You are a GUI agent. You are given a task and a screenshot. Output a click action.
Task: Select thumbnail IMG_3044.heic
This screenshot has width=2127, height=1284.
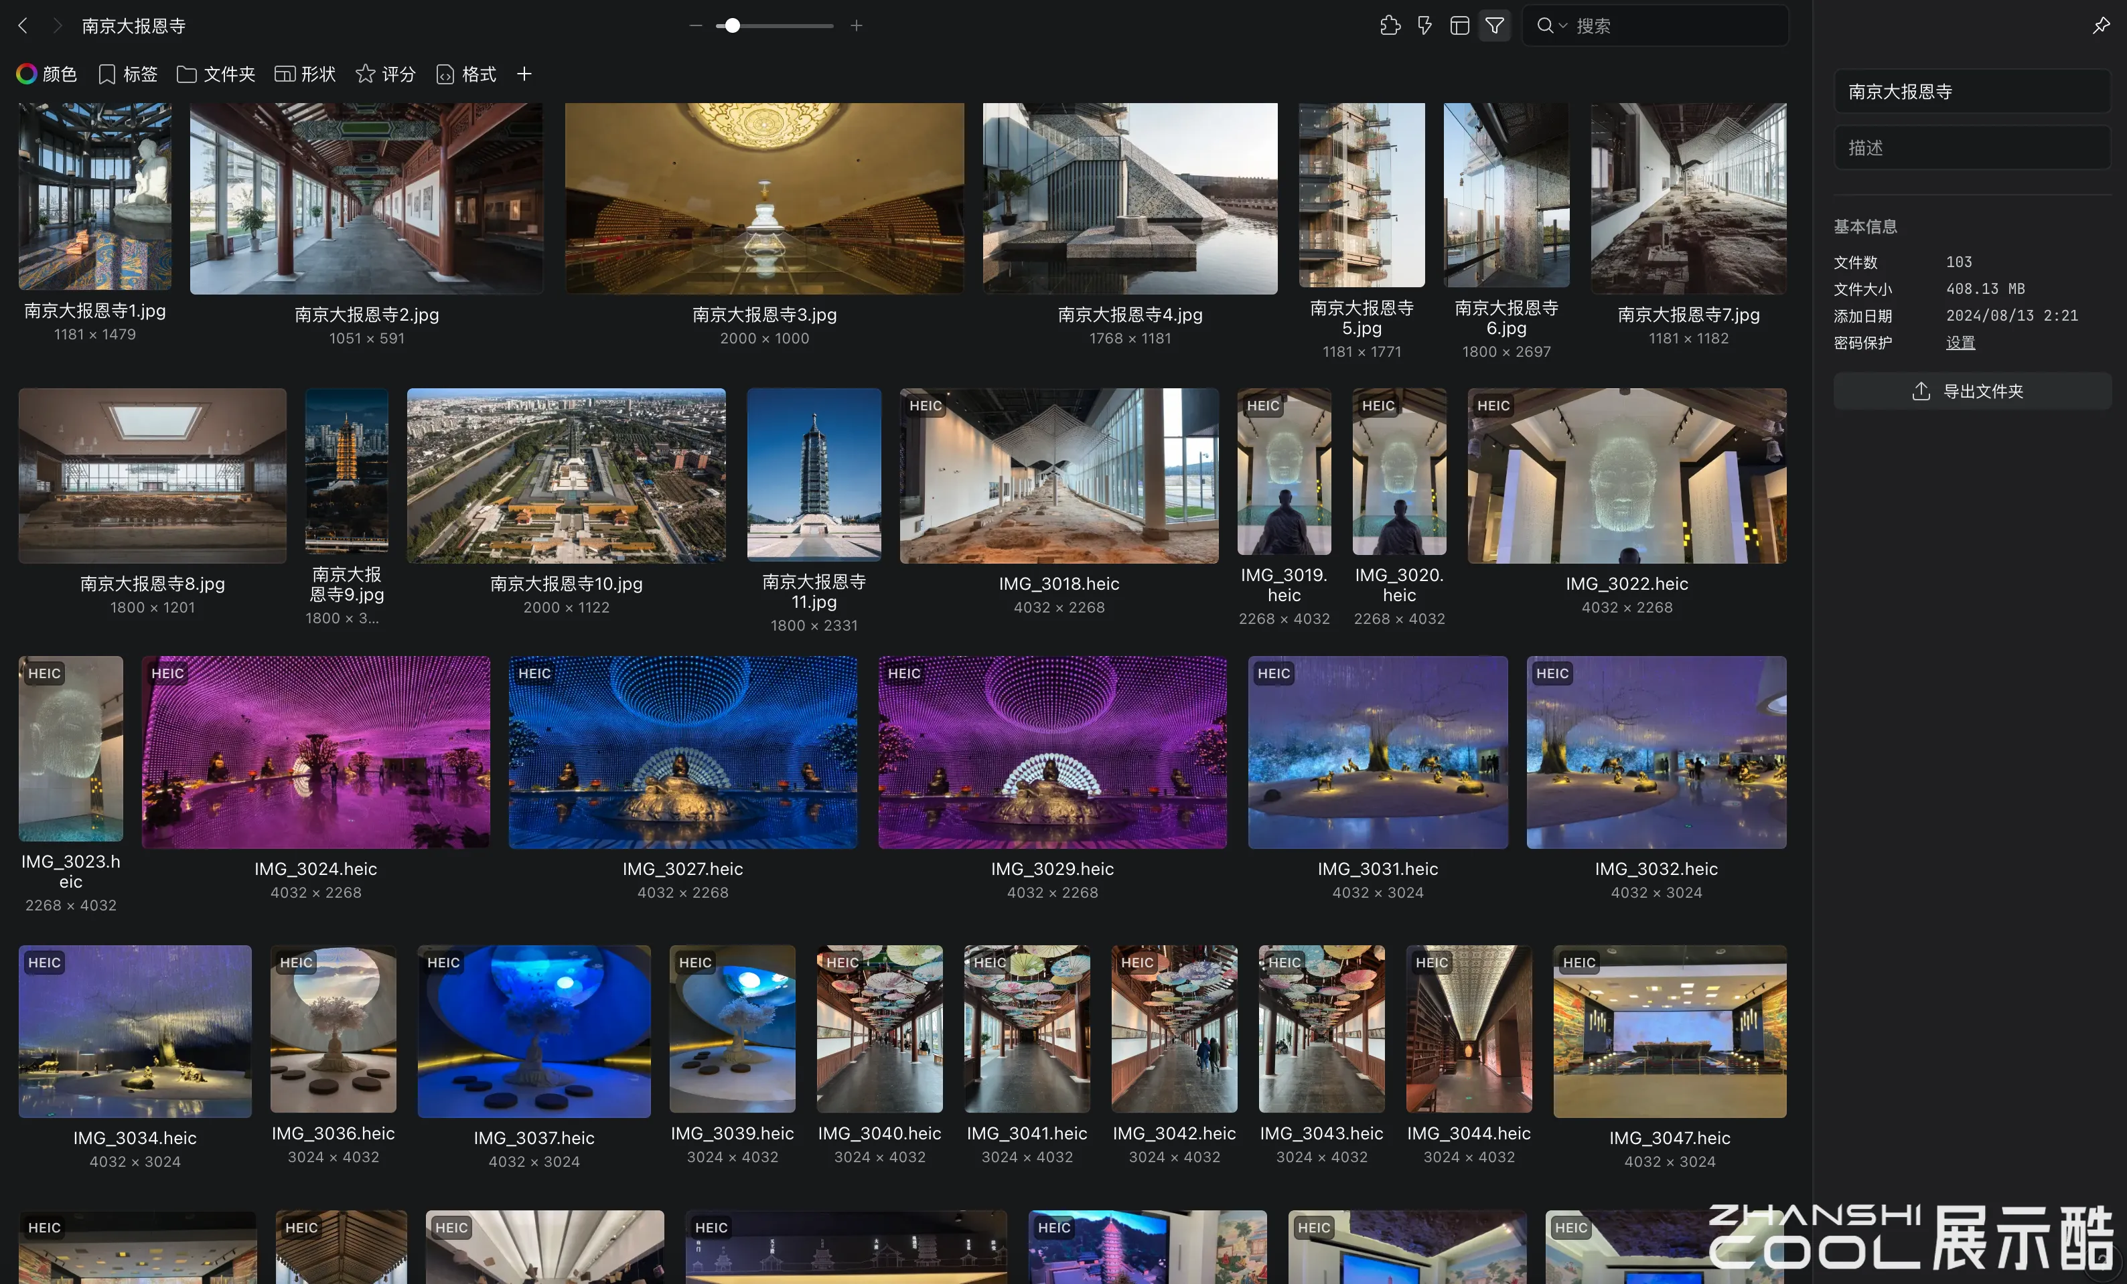[x=1469, y=1028]
